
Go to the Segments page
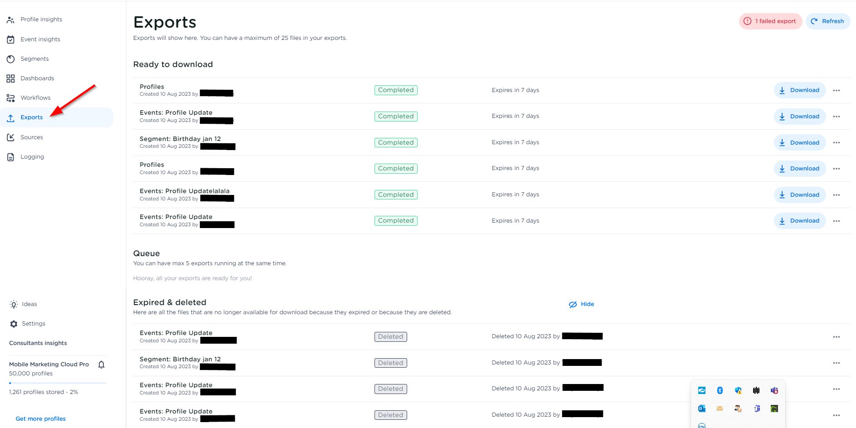click(34, 59)
